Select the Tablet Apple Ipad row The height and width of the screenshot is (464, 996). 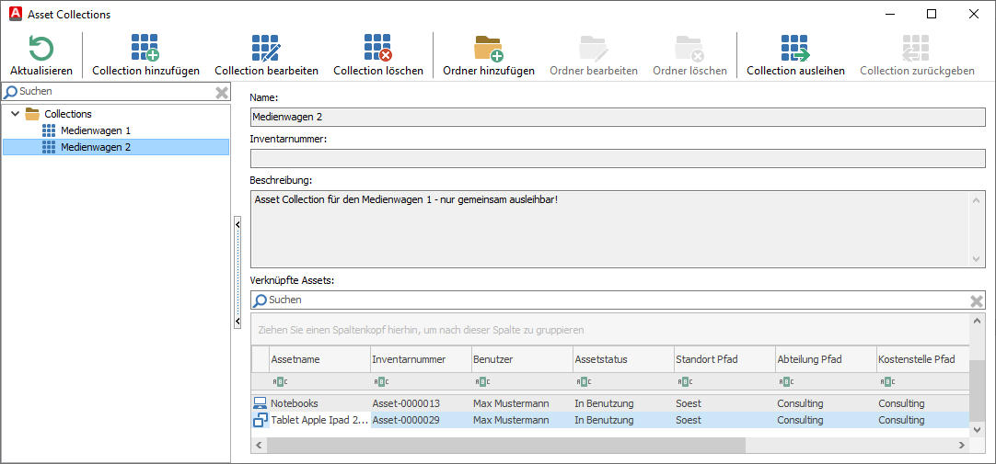click(318, 420)
